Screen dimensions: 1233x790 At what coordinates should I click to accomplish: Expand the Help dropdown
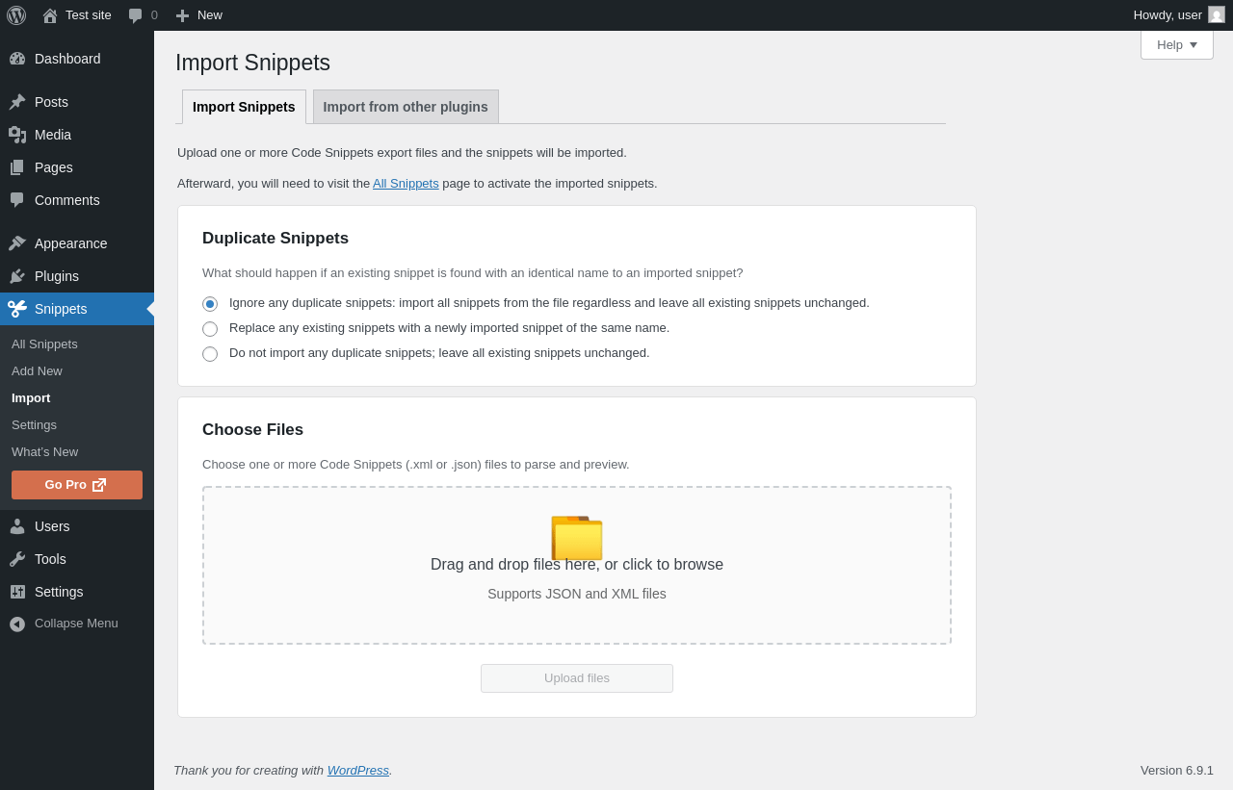pyautogui.click(x=1177, y=45)
